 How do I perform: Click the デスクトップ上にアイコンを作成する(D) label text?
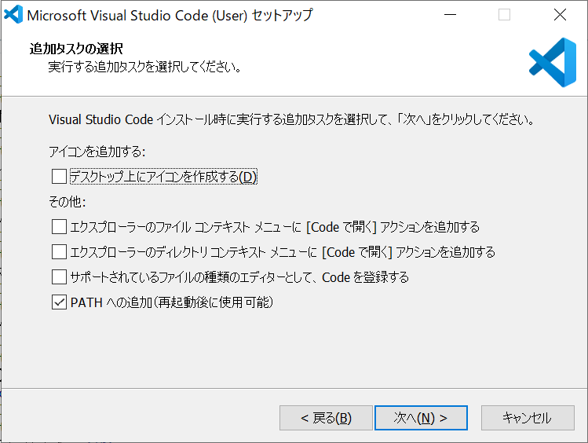(163, 176)
